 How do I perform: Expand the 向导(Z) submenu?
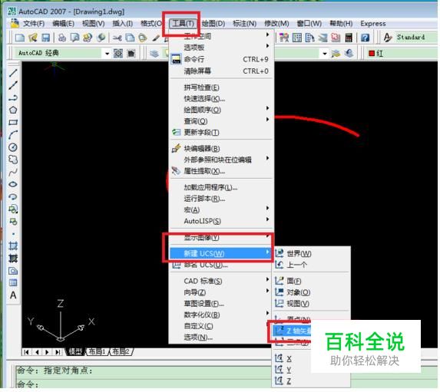click(221, 292)
